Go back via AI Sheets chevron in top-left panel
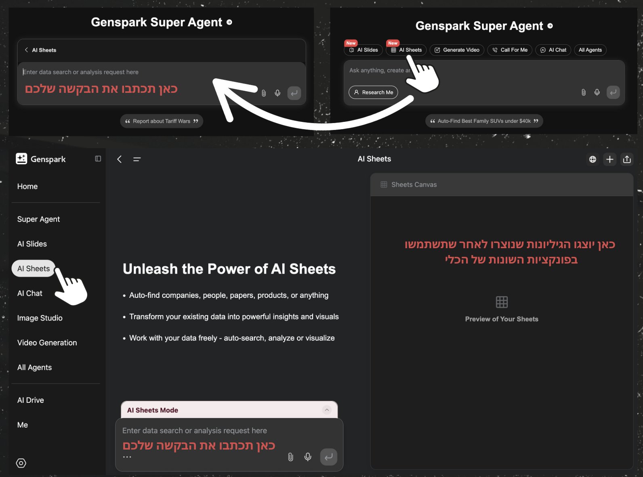 click(x=27, y=50)
